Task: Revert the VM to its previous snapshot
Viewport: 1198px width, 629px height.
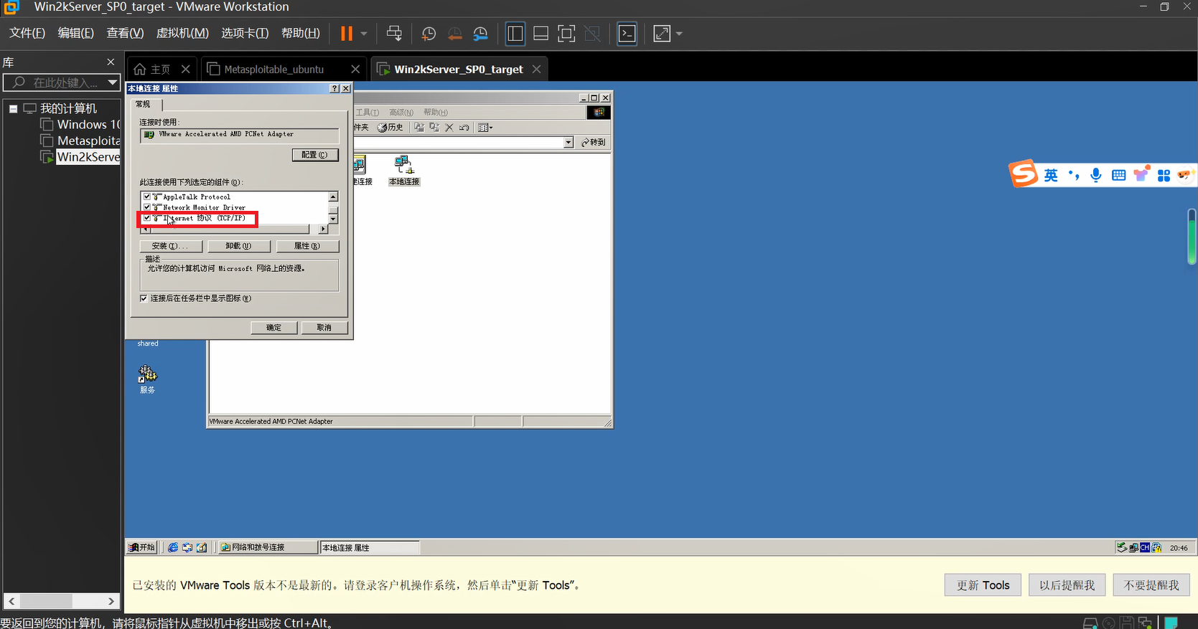Action: coord(454,34)
